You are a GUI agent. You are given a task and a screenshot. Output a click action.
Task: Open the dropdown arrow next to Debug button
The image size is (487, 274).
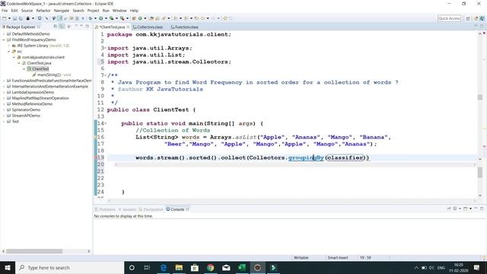click(x=95, y=18)
